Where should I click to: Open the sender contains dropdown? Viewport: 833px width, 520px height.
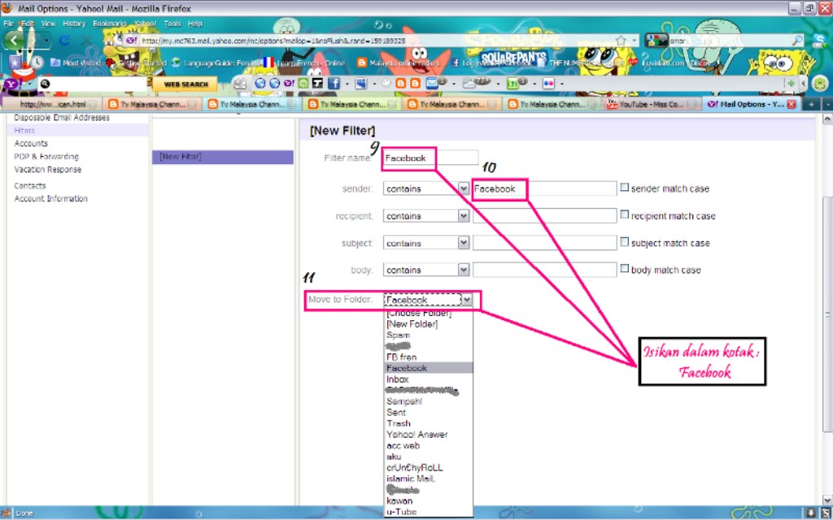click(x=426, y=188)
